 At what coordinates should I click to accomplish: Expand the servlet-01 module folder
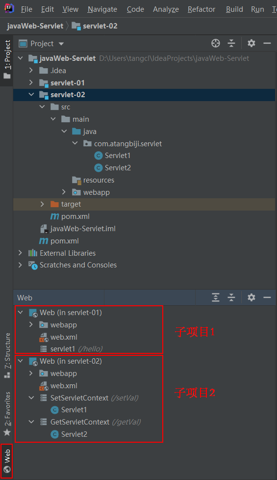point(31,82)
